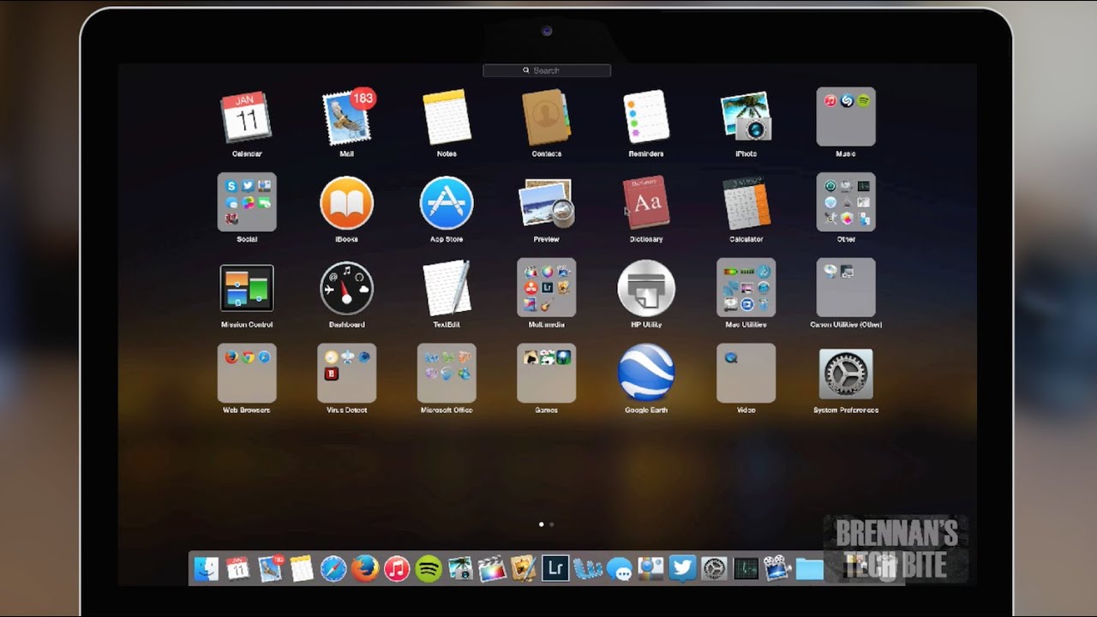The height and width of the screenshot is (617, 1097).
Task: Launch the Reminders app
Action: (x=646, y=117)
